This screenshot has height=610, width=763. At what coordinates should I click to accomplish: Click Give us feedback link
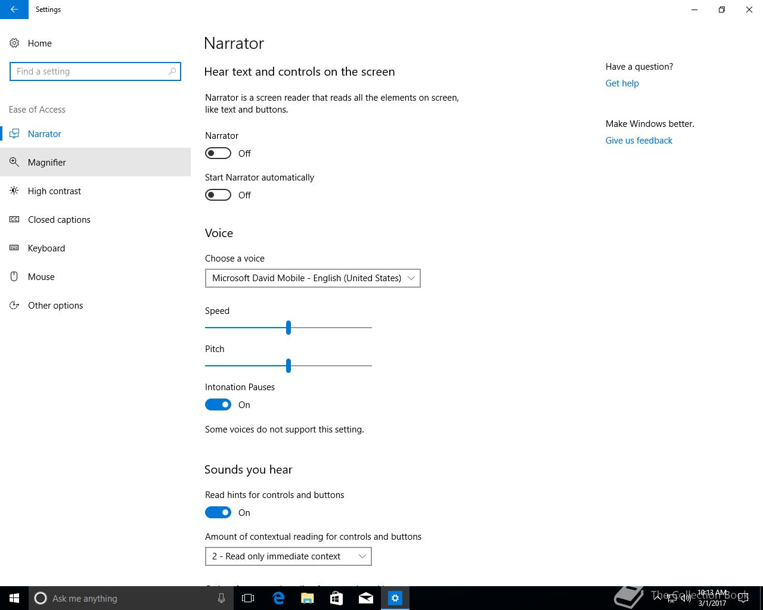[639, 141]
